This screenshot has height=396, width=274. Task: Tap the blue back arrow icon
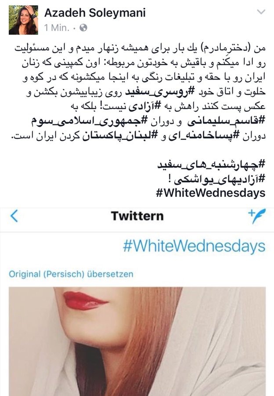[14, 216]
